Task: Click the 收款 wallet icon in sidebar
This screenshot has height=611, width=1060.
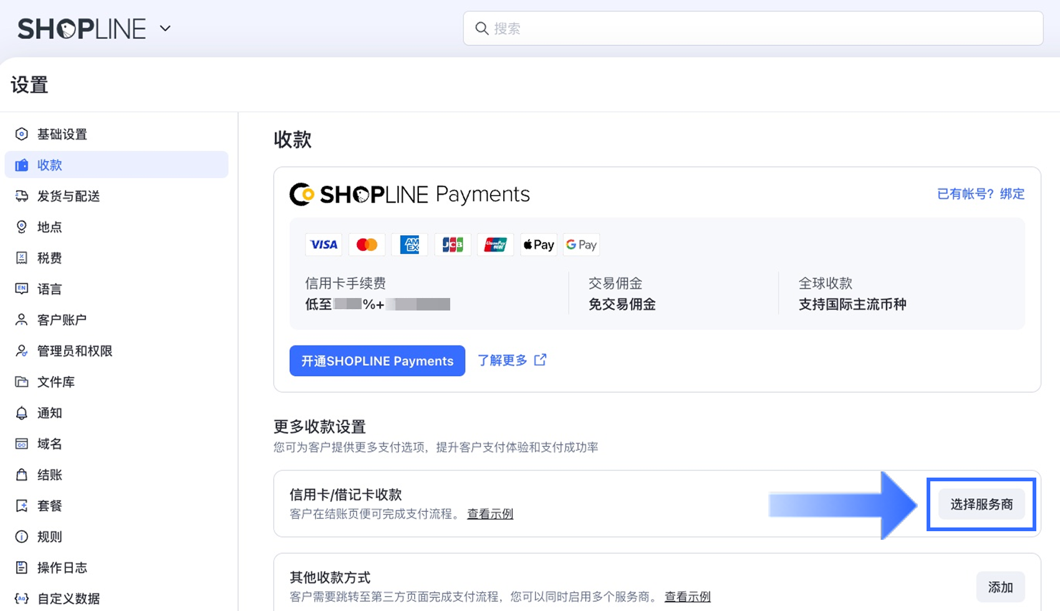Action: 22,165
